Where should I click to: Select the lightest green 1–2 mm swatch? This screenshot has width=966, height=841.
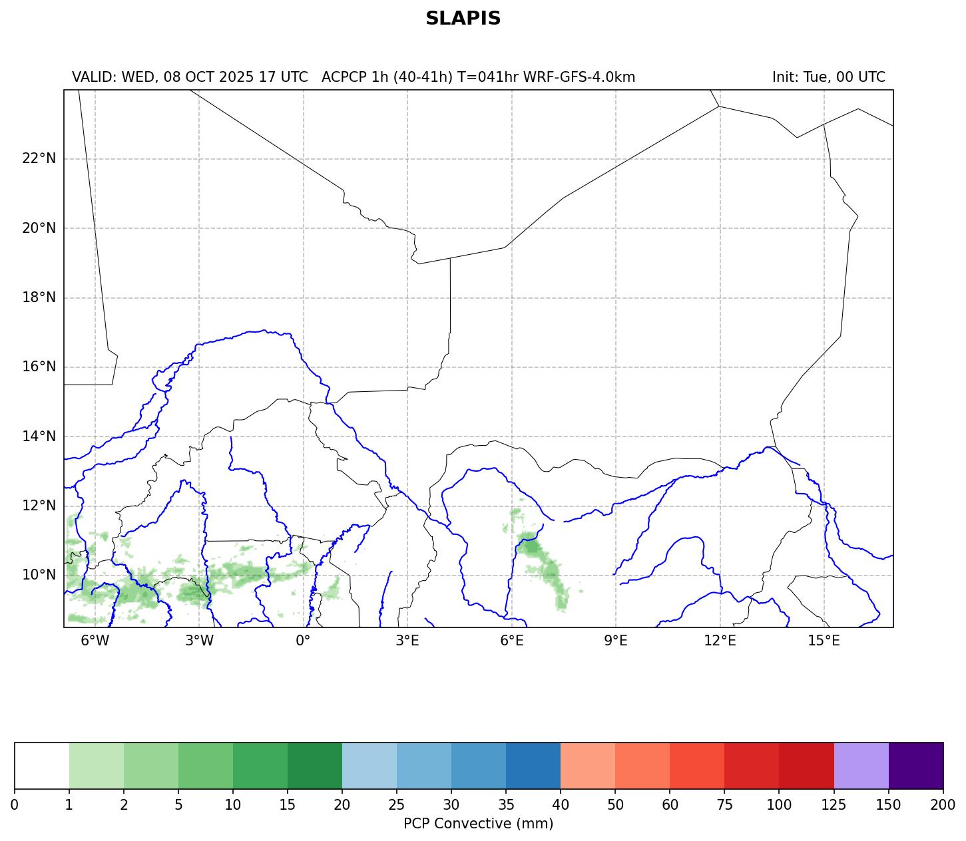tap(97, 765)
